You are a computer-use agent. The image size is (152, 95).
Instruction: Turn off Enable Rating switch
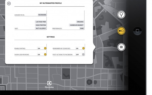point(42,48)
